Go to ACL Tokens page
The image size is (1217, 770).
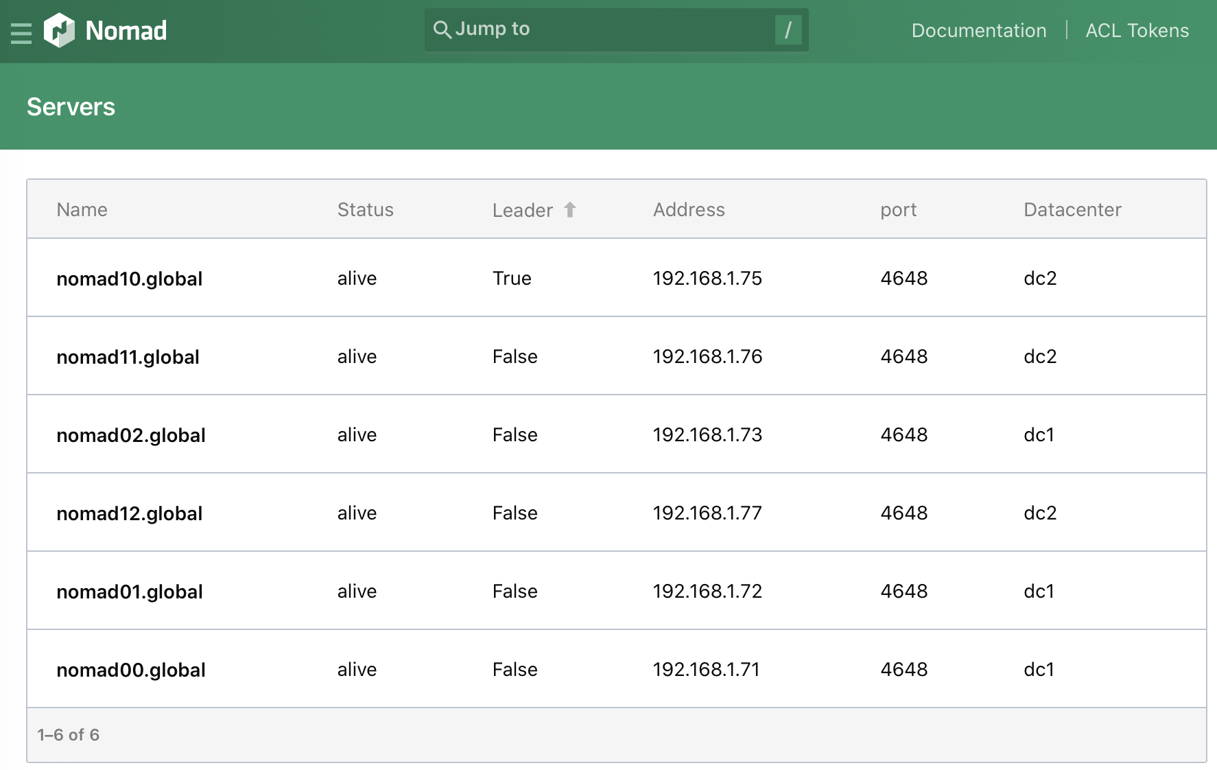[x=1137, y=31]
